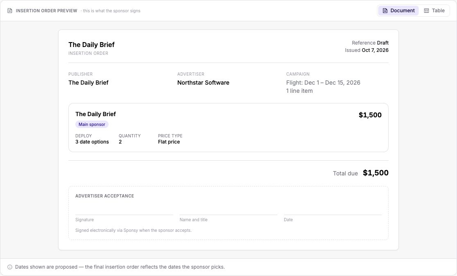The image size is (457, 276).
Task: Click the 'ADVERTISER ACCEPTANCE' heading
Action: pos(105,196)
